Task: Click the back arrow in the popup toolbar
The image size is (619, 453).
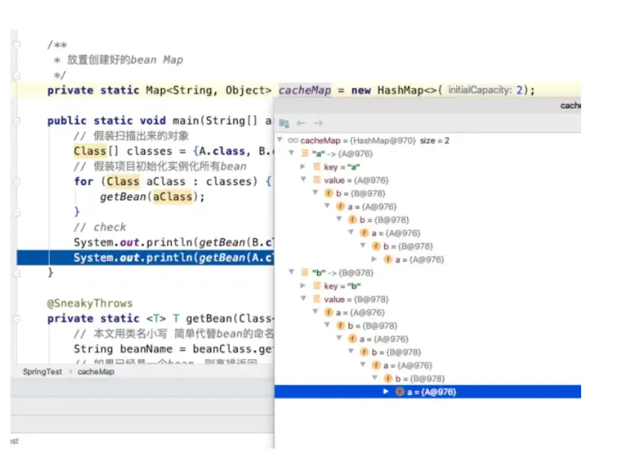Action: click(x=301, y=123)
